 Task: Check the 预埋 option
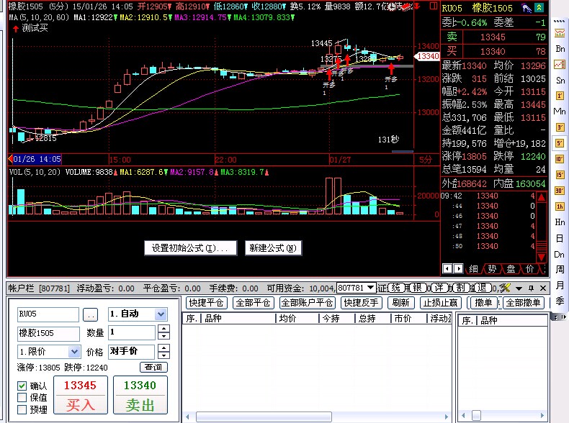coord(22,409)
